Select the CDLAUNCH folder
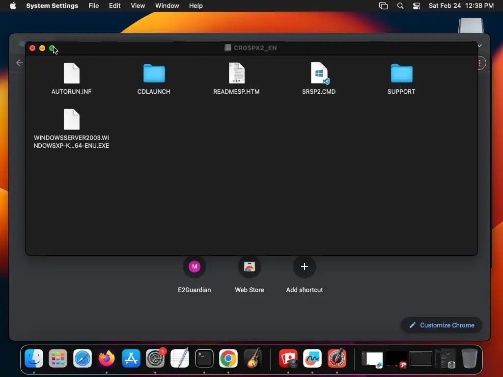 (154, 74)
